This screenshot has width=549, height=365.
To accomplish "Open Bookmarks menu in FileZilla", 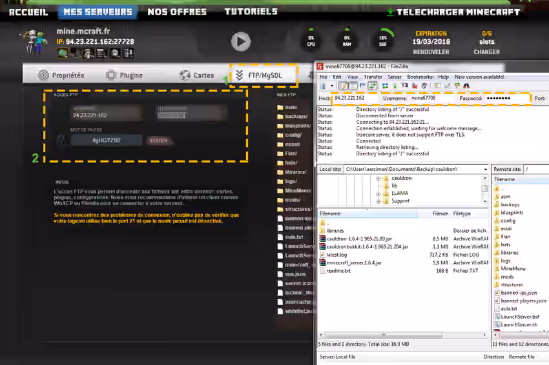I will click(420, 77).
